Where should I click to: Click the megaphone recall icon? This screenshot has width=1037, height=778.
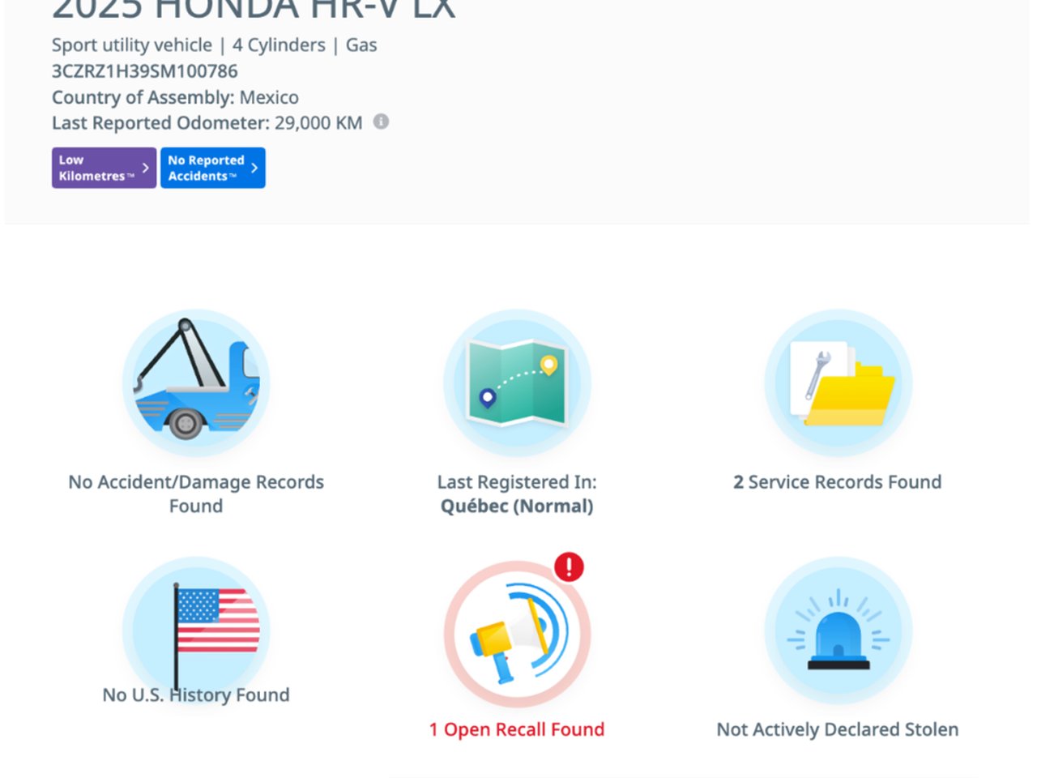pyautogui.click(x=517, y=634)
